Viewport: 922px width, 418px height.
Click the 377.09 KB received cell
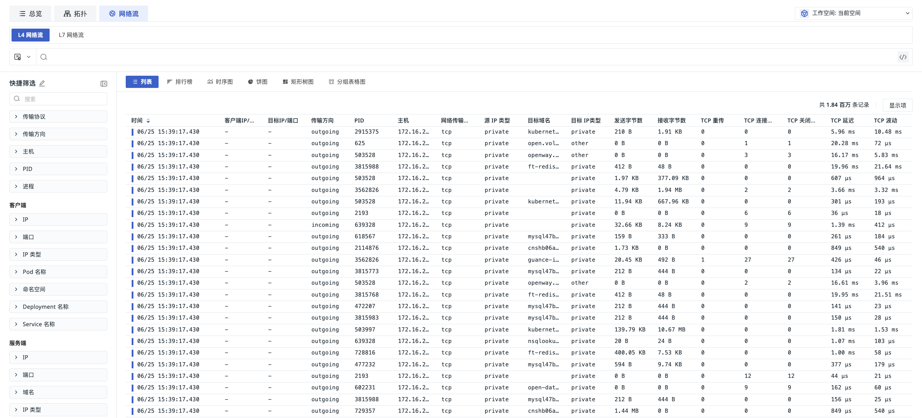[673, 178]
